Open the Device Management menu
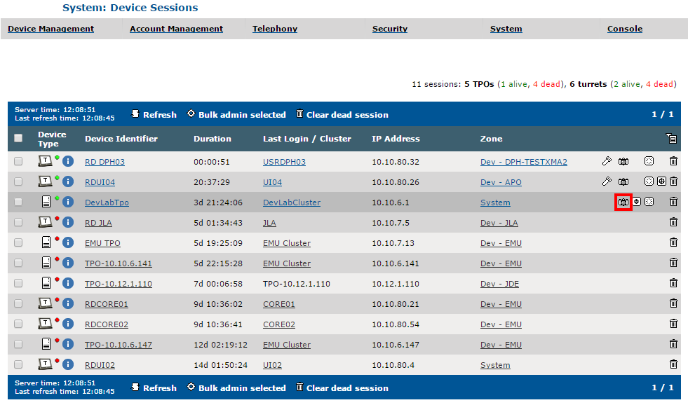 [x=51, y=29]
